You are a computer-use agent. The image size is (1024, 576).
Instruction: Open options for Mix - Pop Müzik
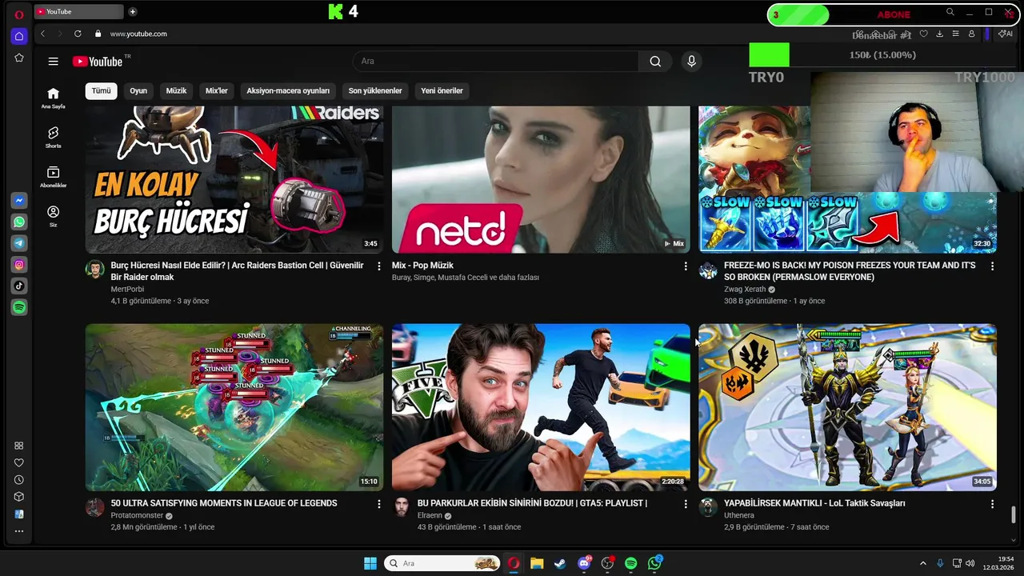point(686,266)
